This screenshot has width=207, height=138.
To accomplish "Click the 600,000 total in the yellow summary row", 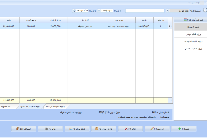I will 31,100.
